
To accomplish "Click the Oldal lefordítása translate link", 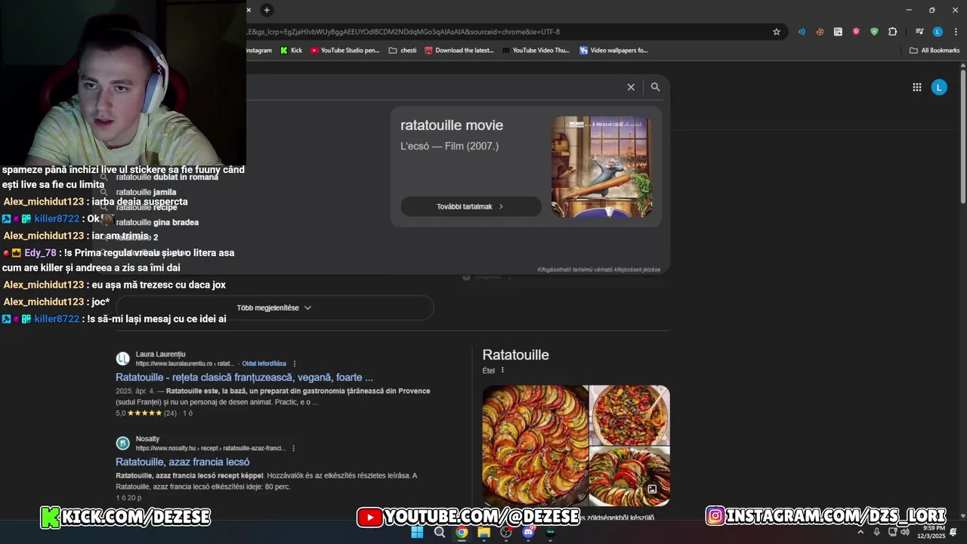I will 264,363.
